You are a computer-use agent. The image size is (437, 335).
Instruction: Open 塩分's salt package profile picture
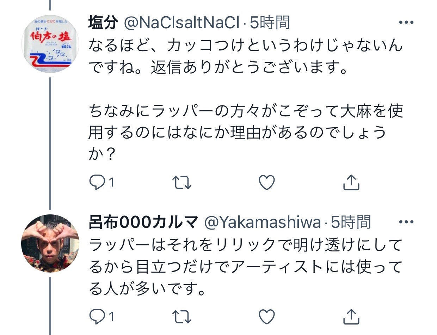50,45
